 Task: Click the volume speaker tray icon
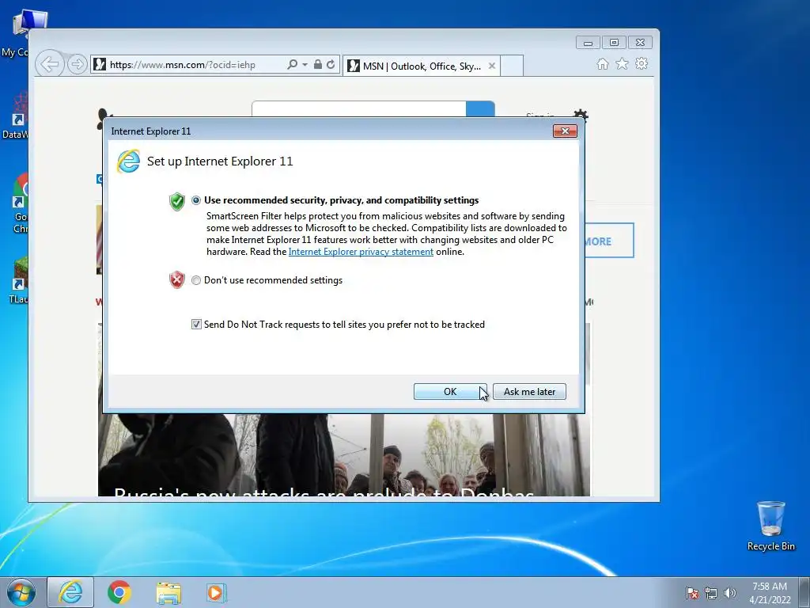point(729,593)
